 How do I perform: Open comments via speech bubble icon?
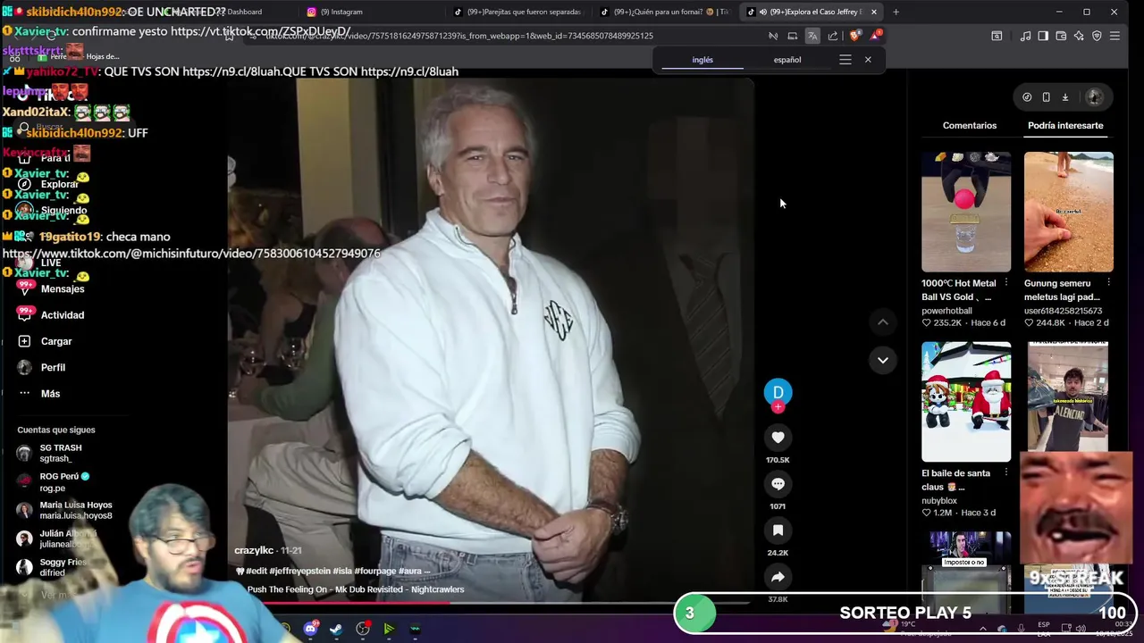point(778,484)
